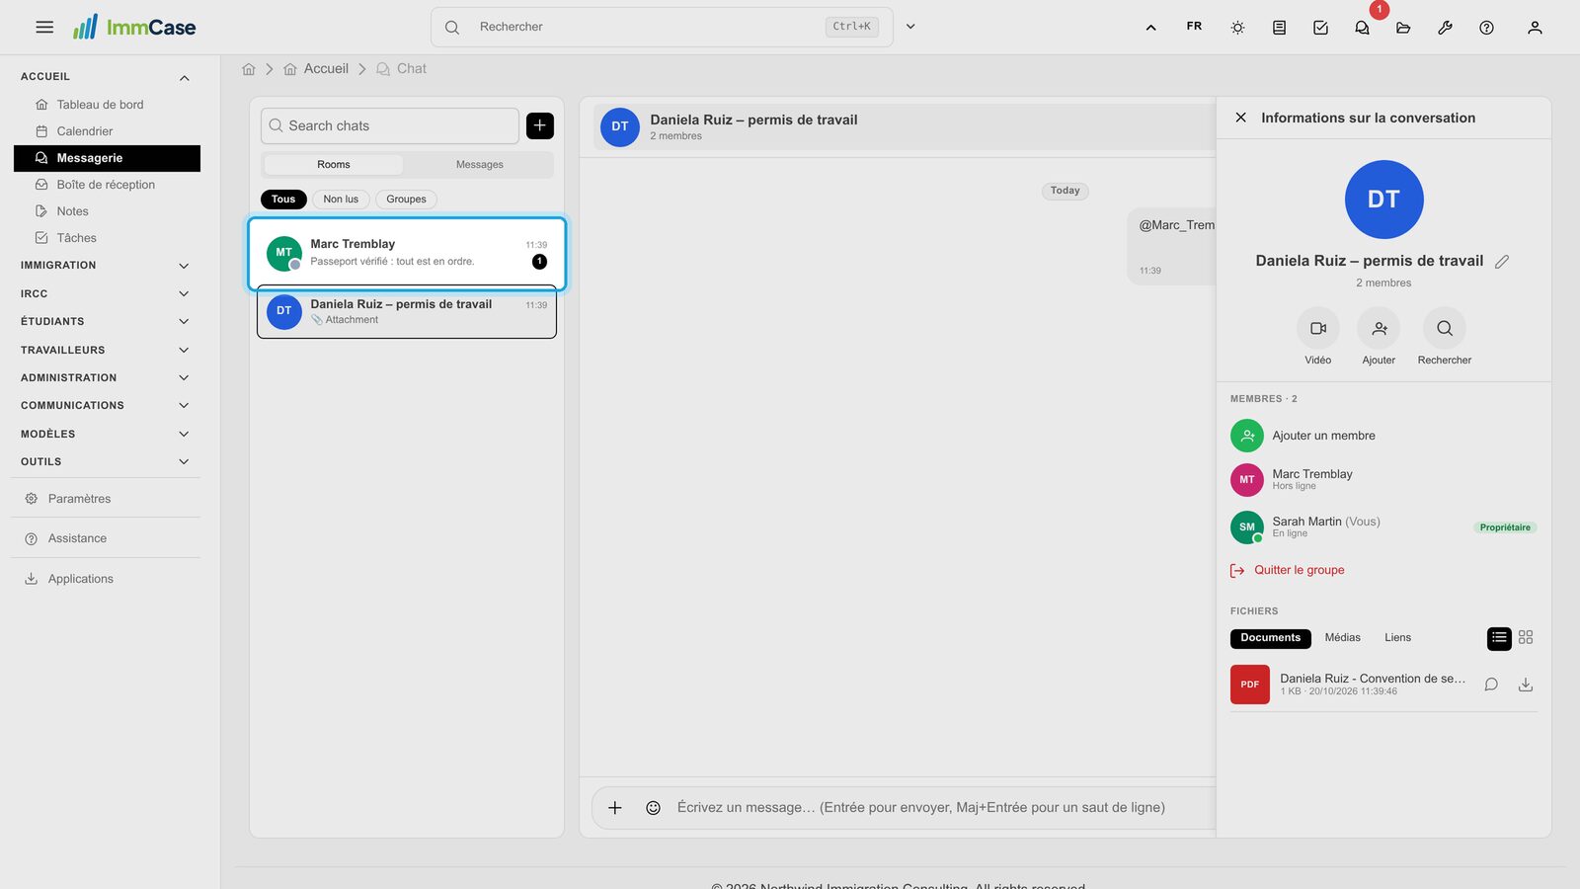The width and height of the screenshot is (1580, 889).
Task: Open the Médias files tab
Action: [1342, 638]
